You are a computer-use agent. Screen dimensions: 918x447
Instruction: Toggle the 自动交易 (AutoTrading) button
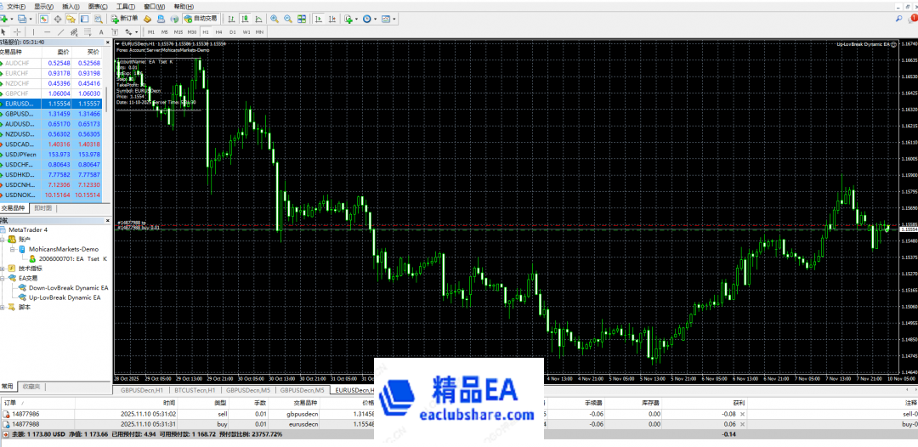pyautogui.click(x=200, y=18)
